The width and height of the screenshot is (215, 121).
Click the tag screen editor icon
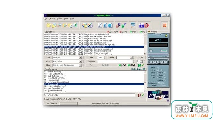[133, 25]
